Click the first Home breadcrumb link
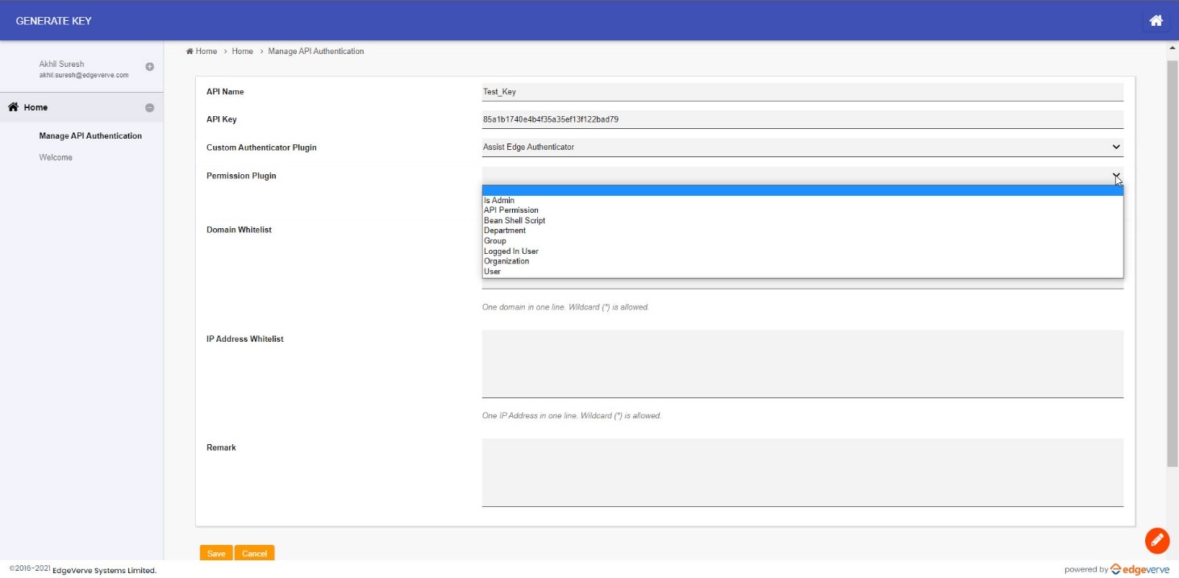This screenshot has height=578, width=1179. (206, 52)
